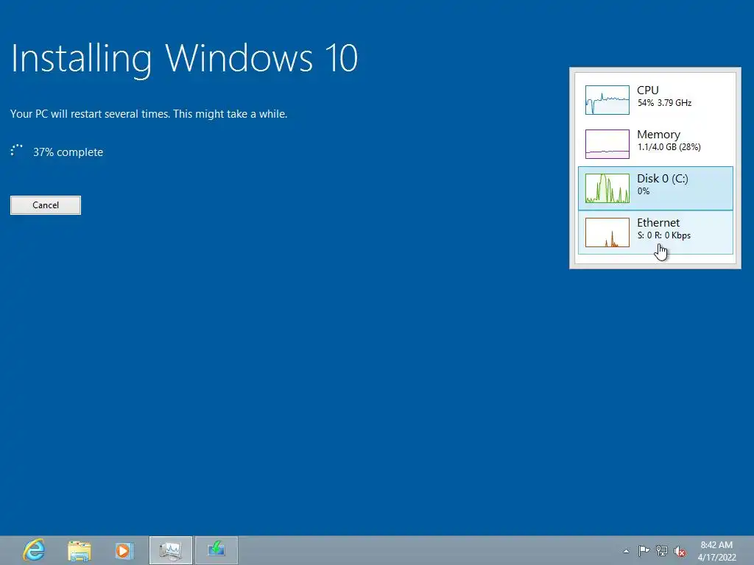Screen dimensions: 754x565
Task: Switch to Task Manager taskbar button
Action: [x=171, y=550]
